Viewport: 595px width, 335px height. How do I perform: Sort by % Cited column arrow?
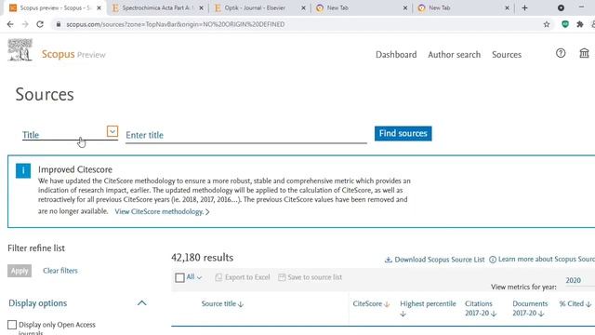tap(588, 304)
